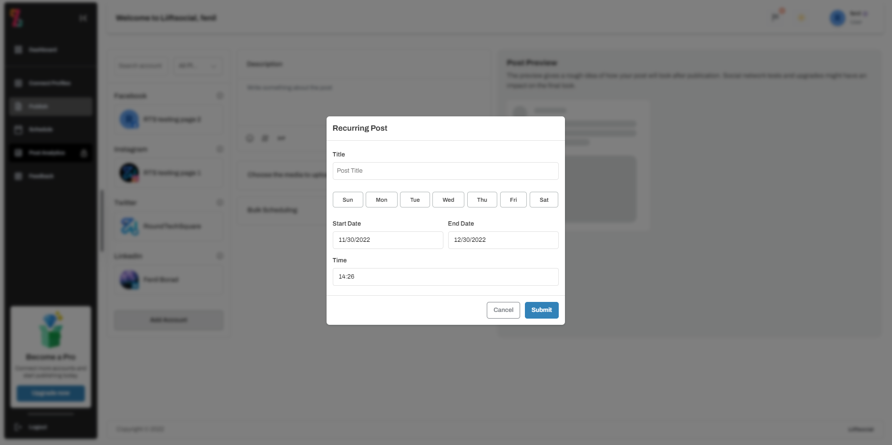
Task: Select Saturday in the day picker
Action: (x=543, y=199)
